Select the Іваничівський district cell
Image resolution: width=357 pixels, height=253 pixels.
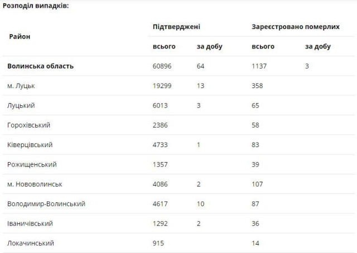[30, 223]
